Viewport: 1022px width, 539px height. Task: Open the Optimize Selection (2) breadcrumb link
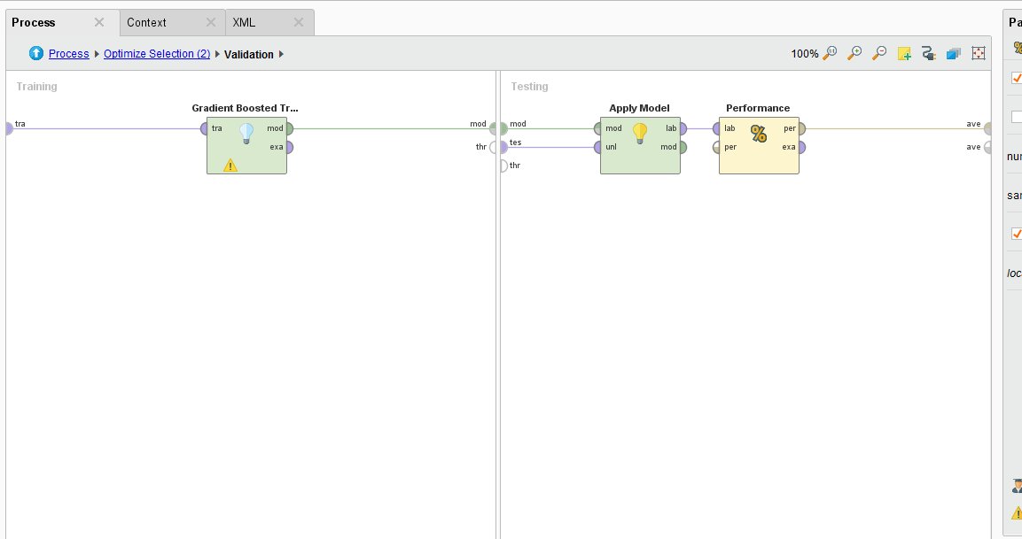pyautogui.click(x=156, y=54)
